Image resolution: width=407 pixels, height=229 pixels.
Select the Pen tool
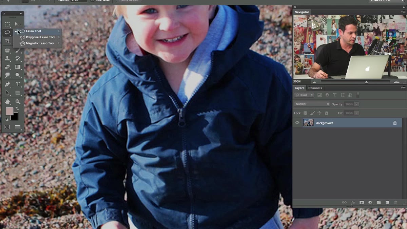click(x=7, y=84)
